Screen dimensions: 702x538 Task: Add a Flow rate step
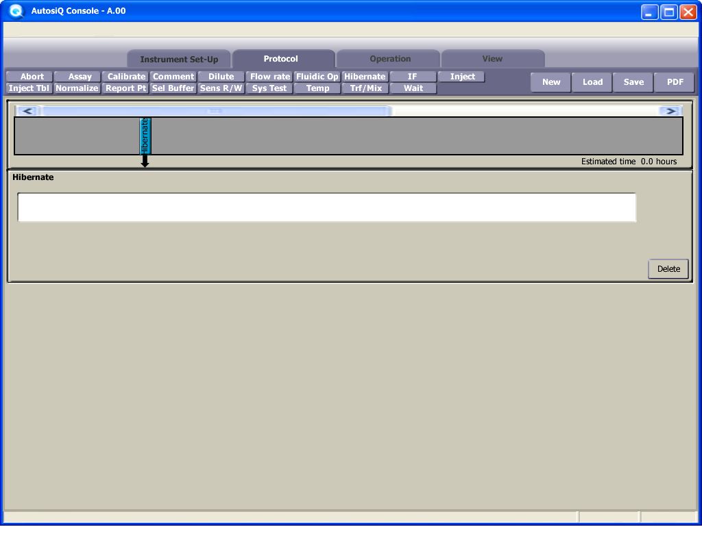click(x=269, y=77)
